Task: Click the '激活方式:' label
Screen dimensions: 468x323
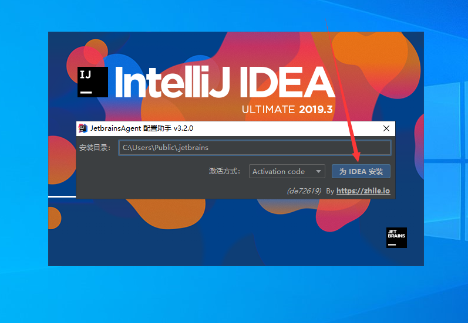Action: (224, 171)
